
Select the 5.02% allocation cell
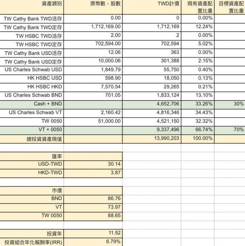pos(198,45)
